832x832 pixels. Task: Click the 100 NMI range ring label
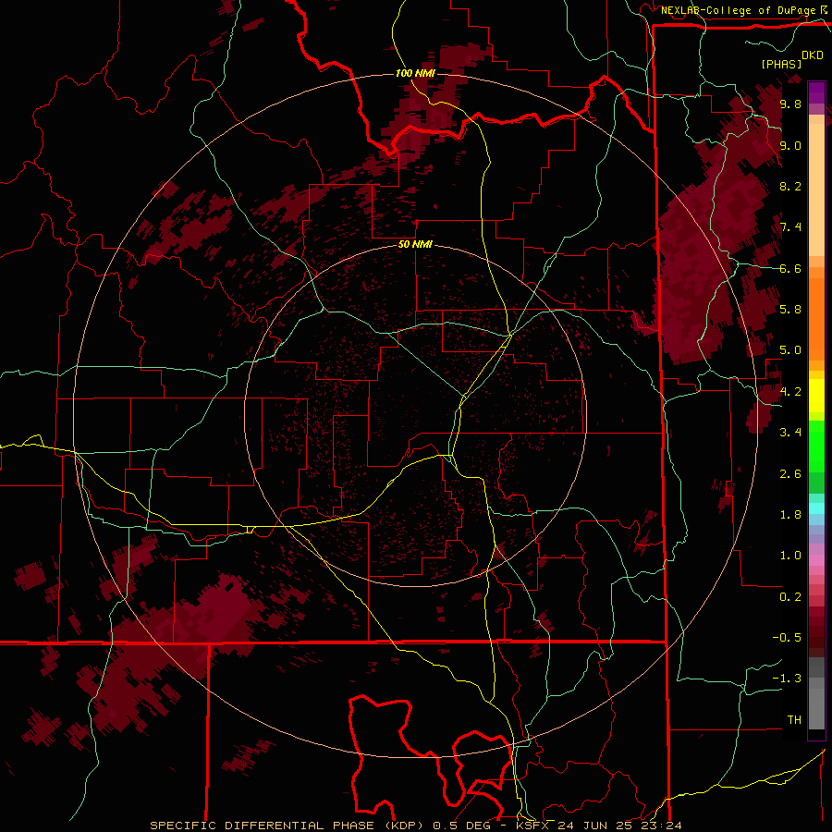coord(415,73)
